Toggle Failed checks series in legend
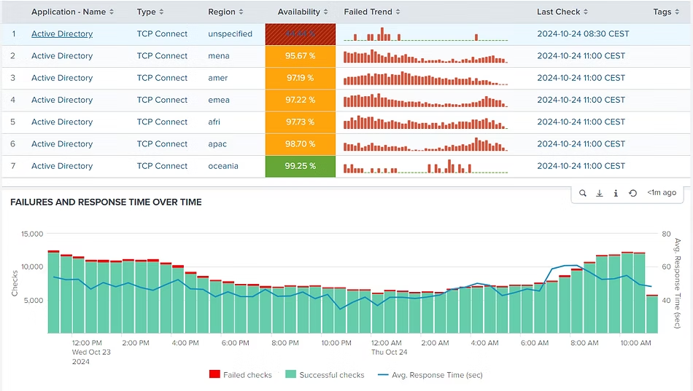Image resolution: width=693 pixels, height=391 pixels. tap(241, 375)
